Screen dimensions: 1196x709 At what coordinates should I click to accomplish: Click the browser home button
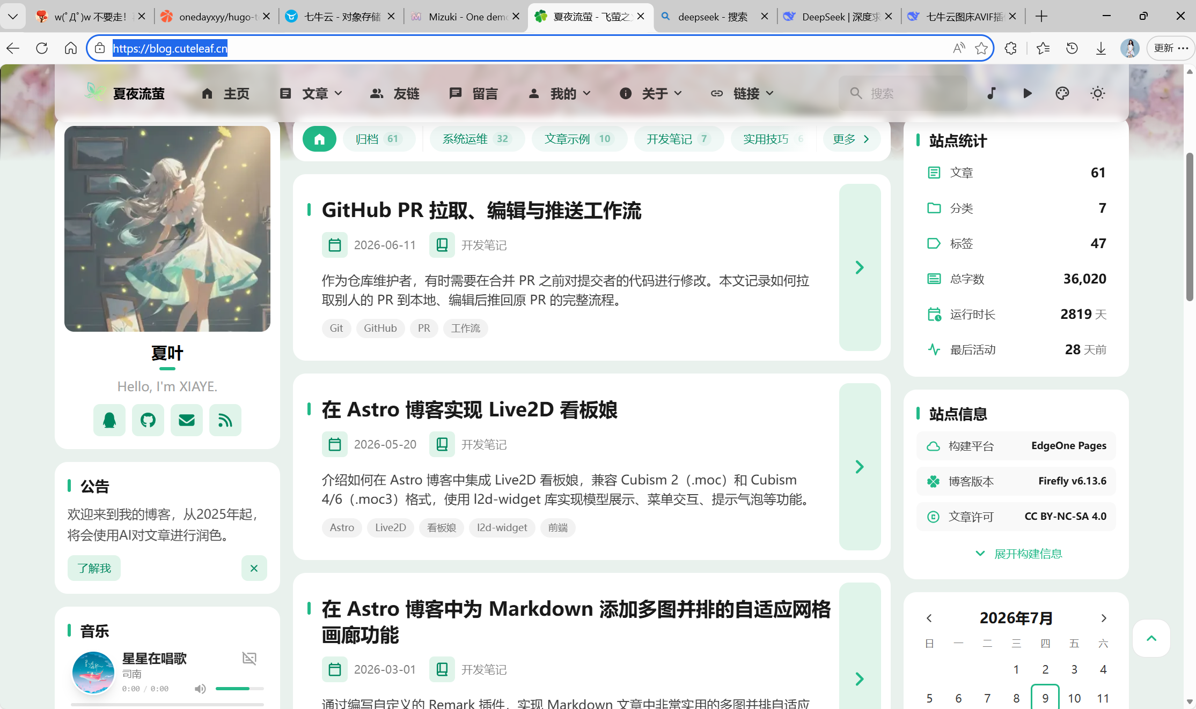(71, 48)
